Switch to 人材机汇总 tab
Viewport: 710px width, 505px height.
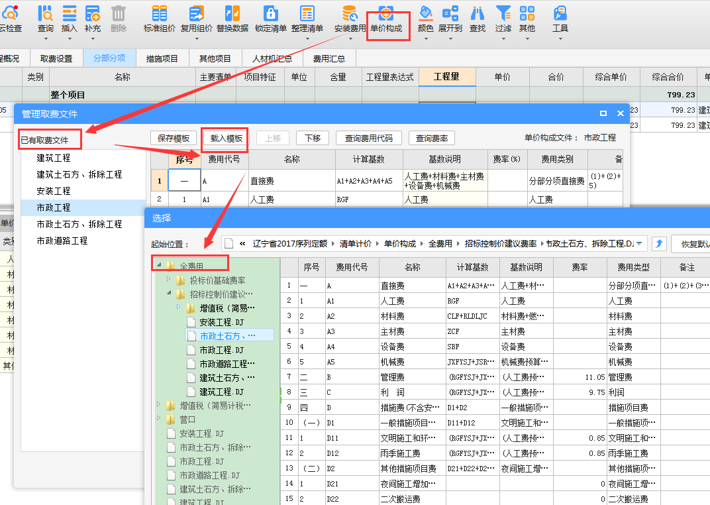272,58
